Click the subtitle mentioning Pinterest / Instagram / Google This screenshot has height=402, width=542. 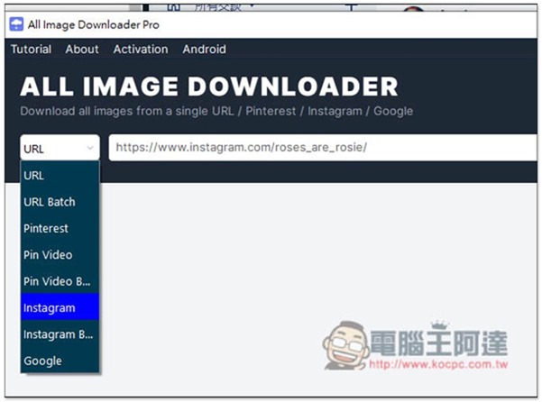click(x=216, y=111)
